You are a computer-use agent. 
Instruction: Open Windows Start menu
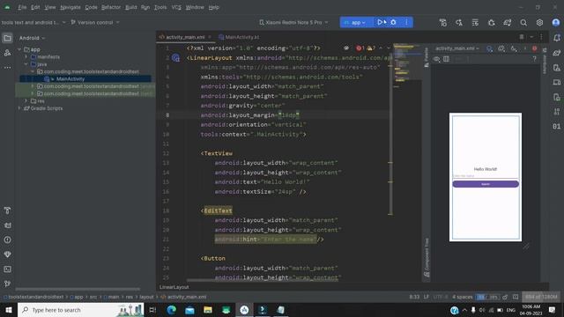(x=9, y=310)
